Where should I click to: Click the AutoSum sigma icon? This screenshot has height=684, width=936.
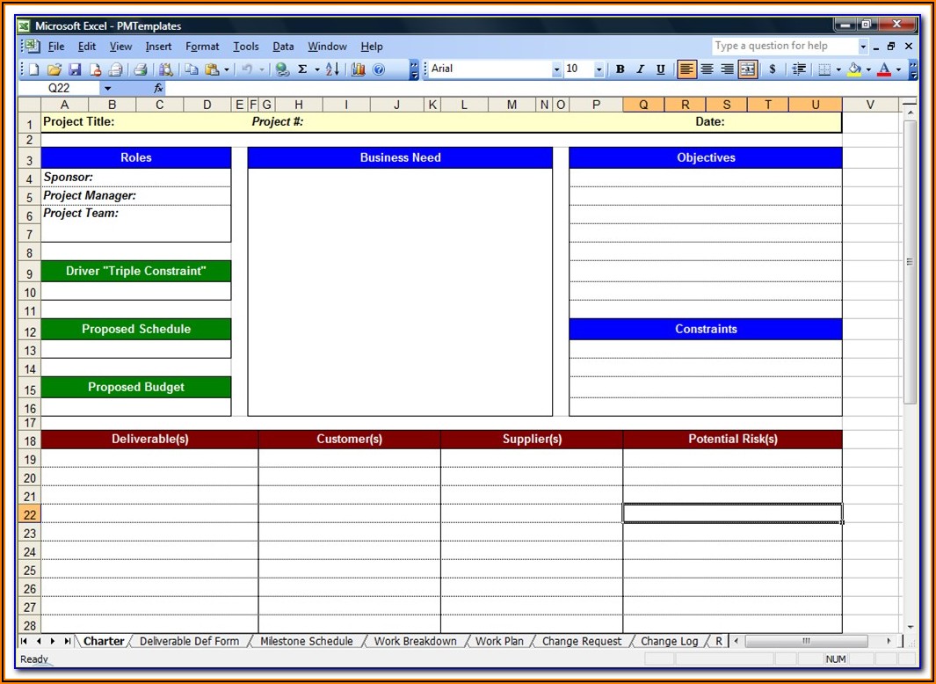(x=302, y=69)
